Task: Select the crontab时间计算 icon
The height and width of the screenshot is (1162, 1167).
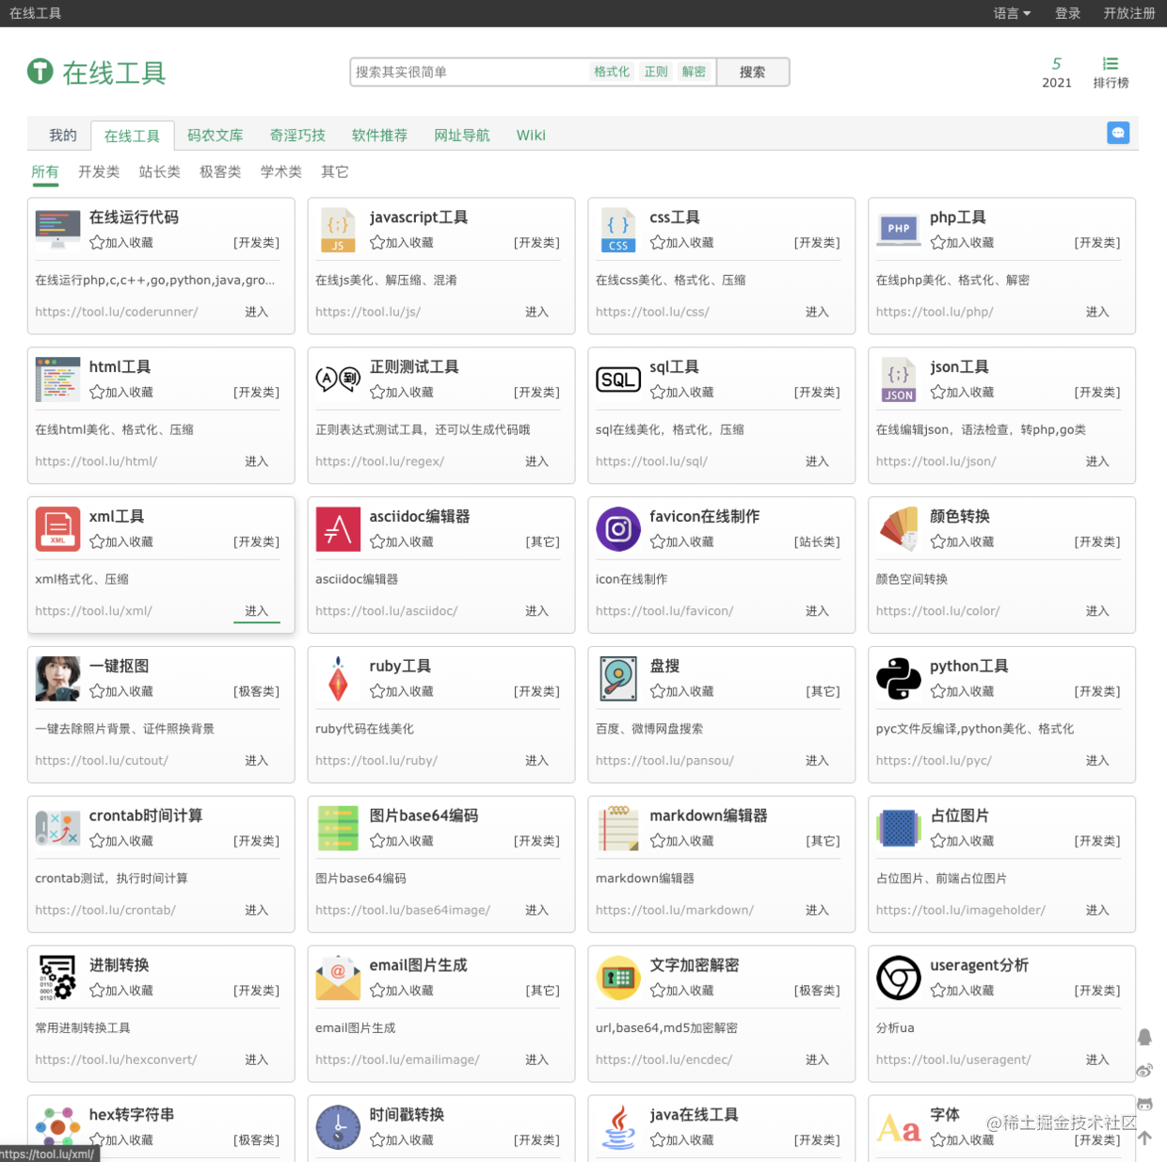Action: click(x=57, y=829)
